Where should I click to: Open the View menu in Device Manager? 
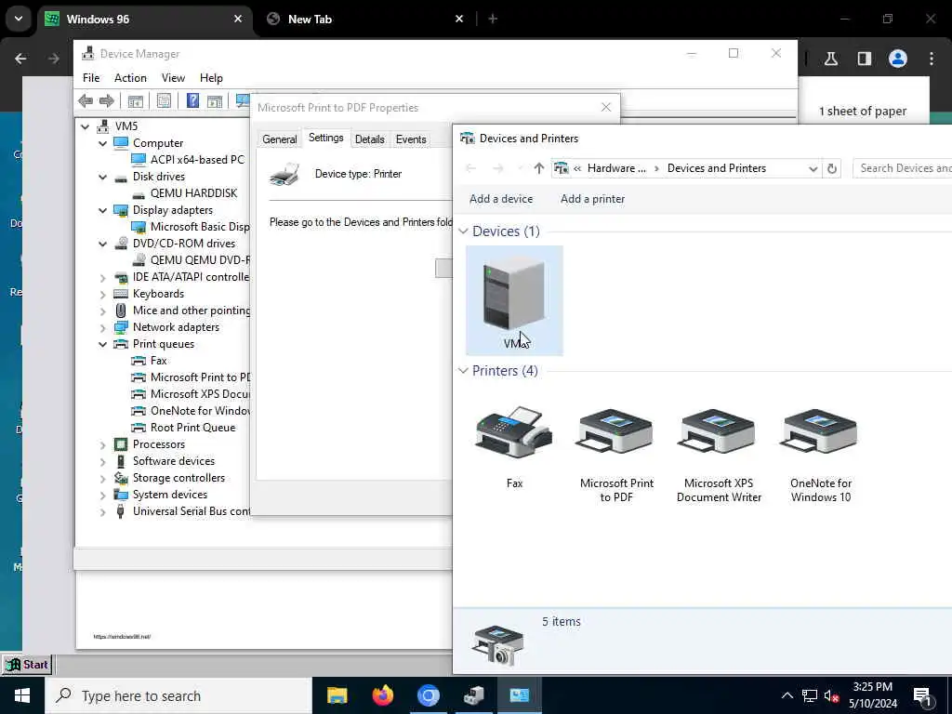point(173,78)
